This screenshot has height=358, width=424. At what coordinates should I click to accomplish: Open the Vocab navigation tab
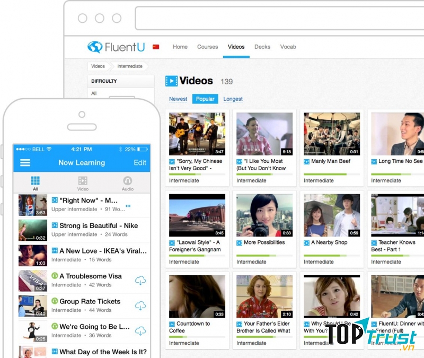(x=288, y=47)
